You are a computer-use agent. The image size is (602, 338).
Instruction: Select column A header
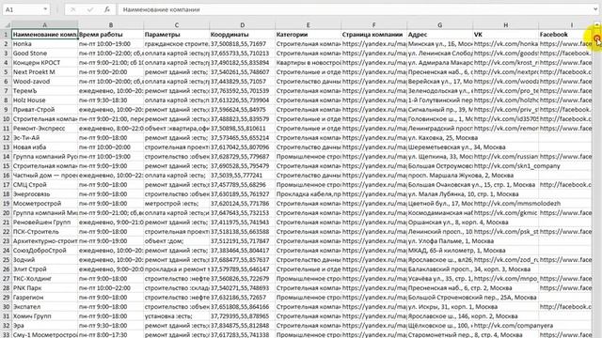pyautogui.click(x=45, y=25)
